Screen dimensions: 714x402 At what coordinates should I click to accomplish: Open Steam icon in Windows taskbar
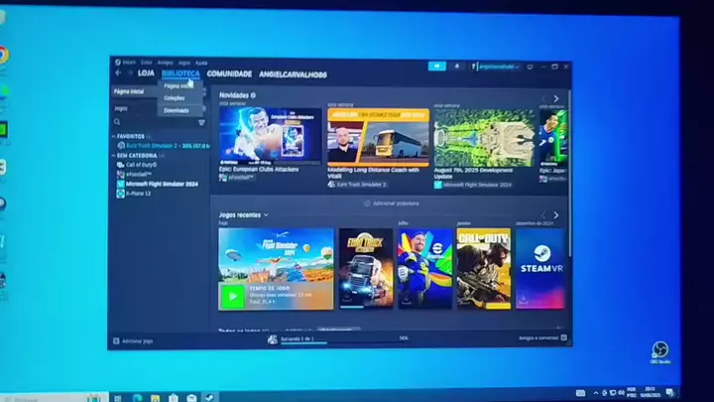(209, 397)
